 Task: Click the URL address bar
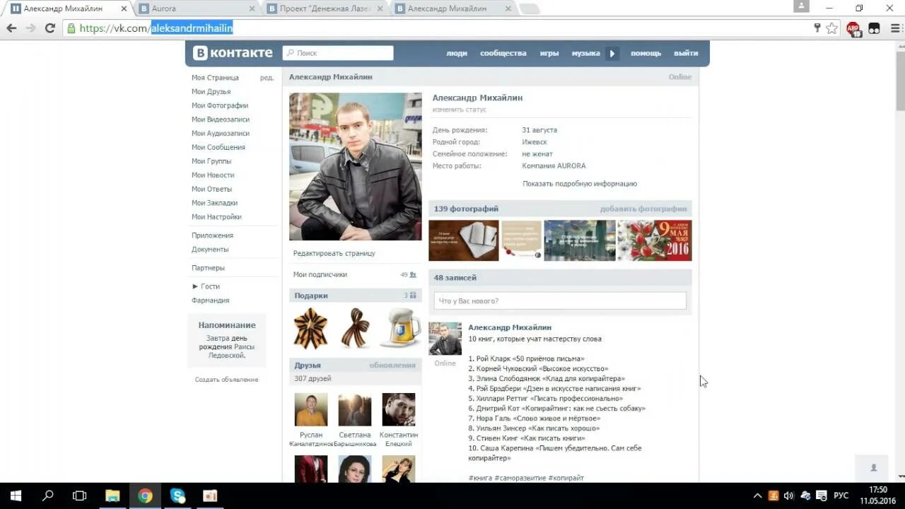tap(438, 28)
